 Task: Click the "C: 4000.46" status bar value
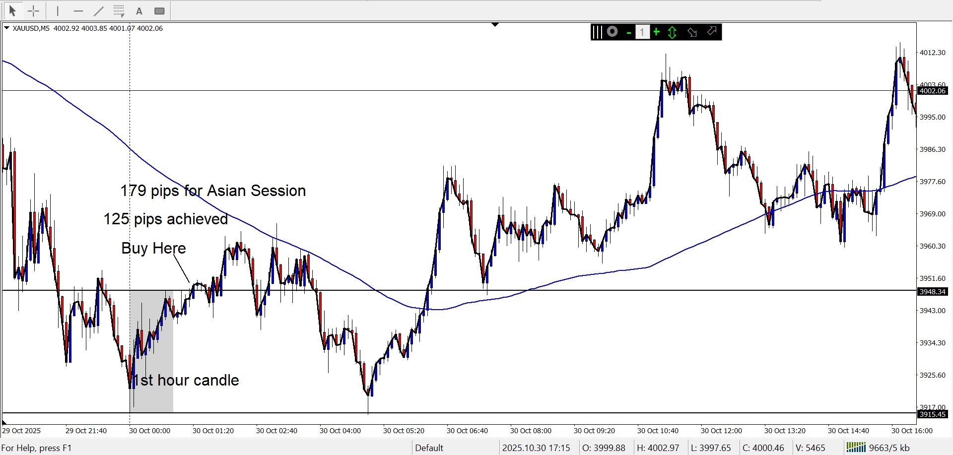(763, 448)
